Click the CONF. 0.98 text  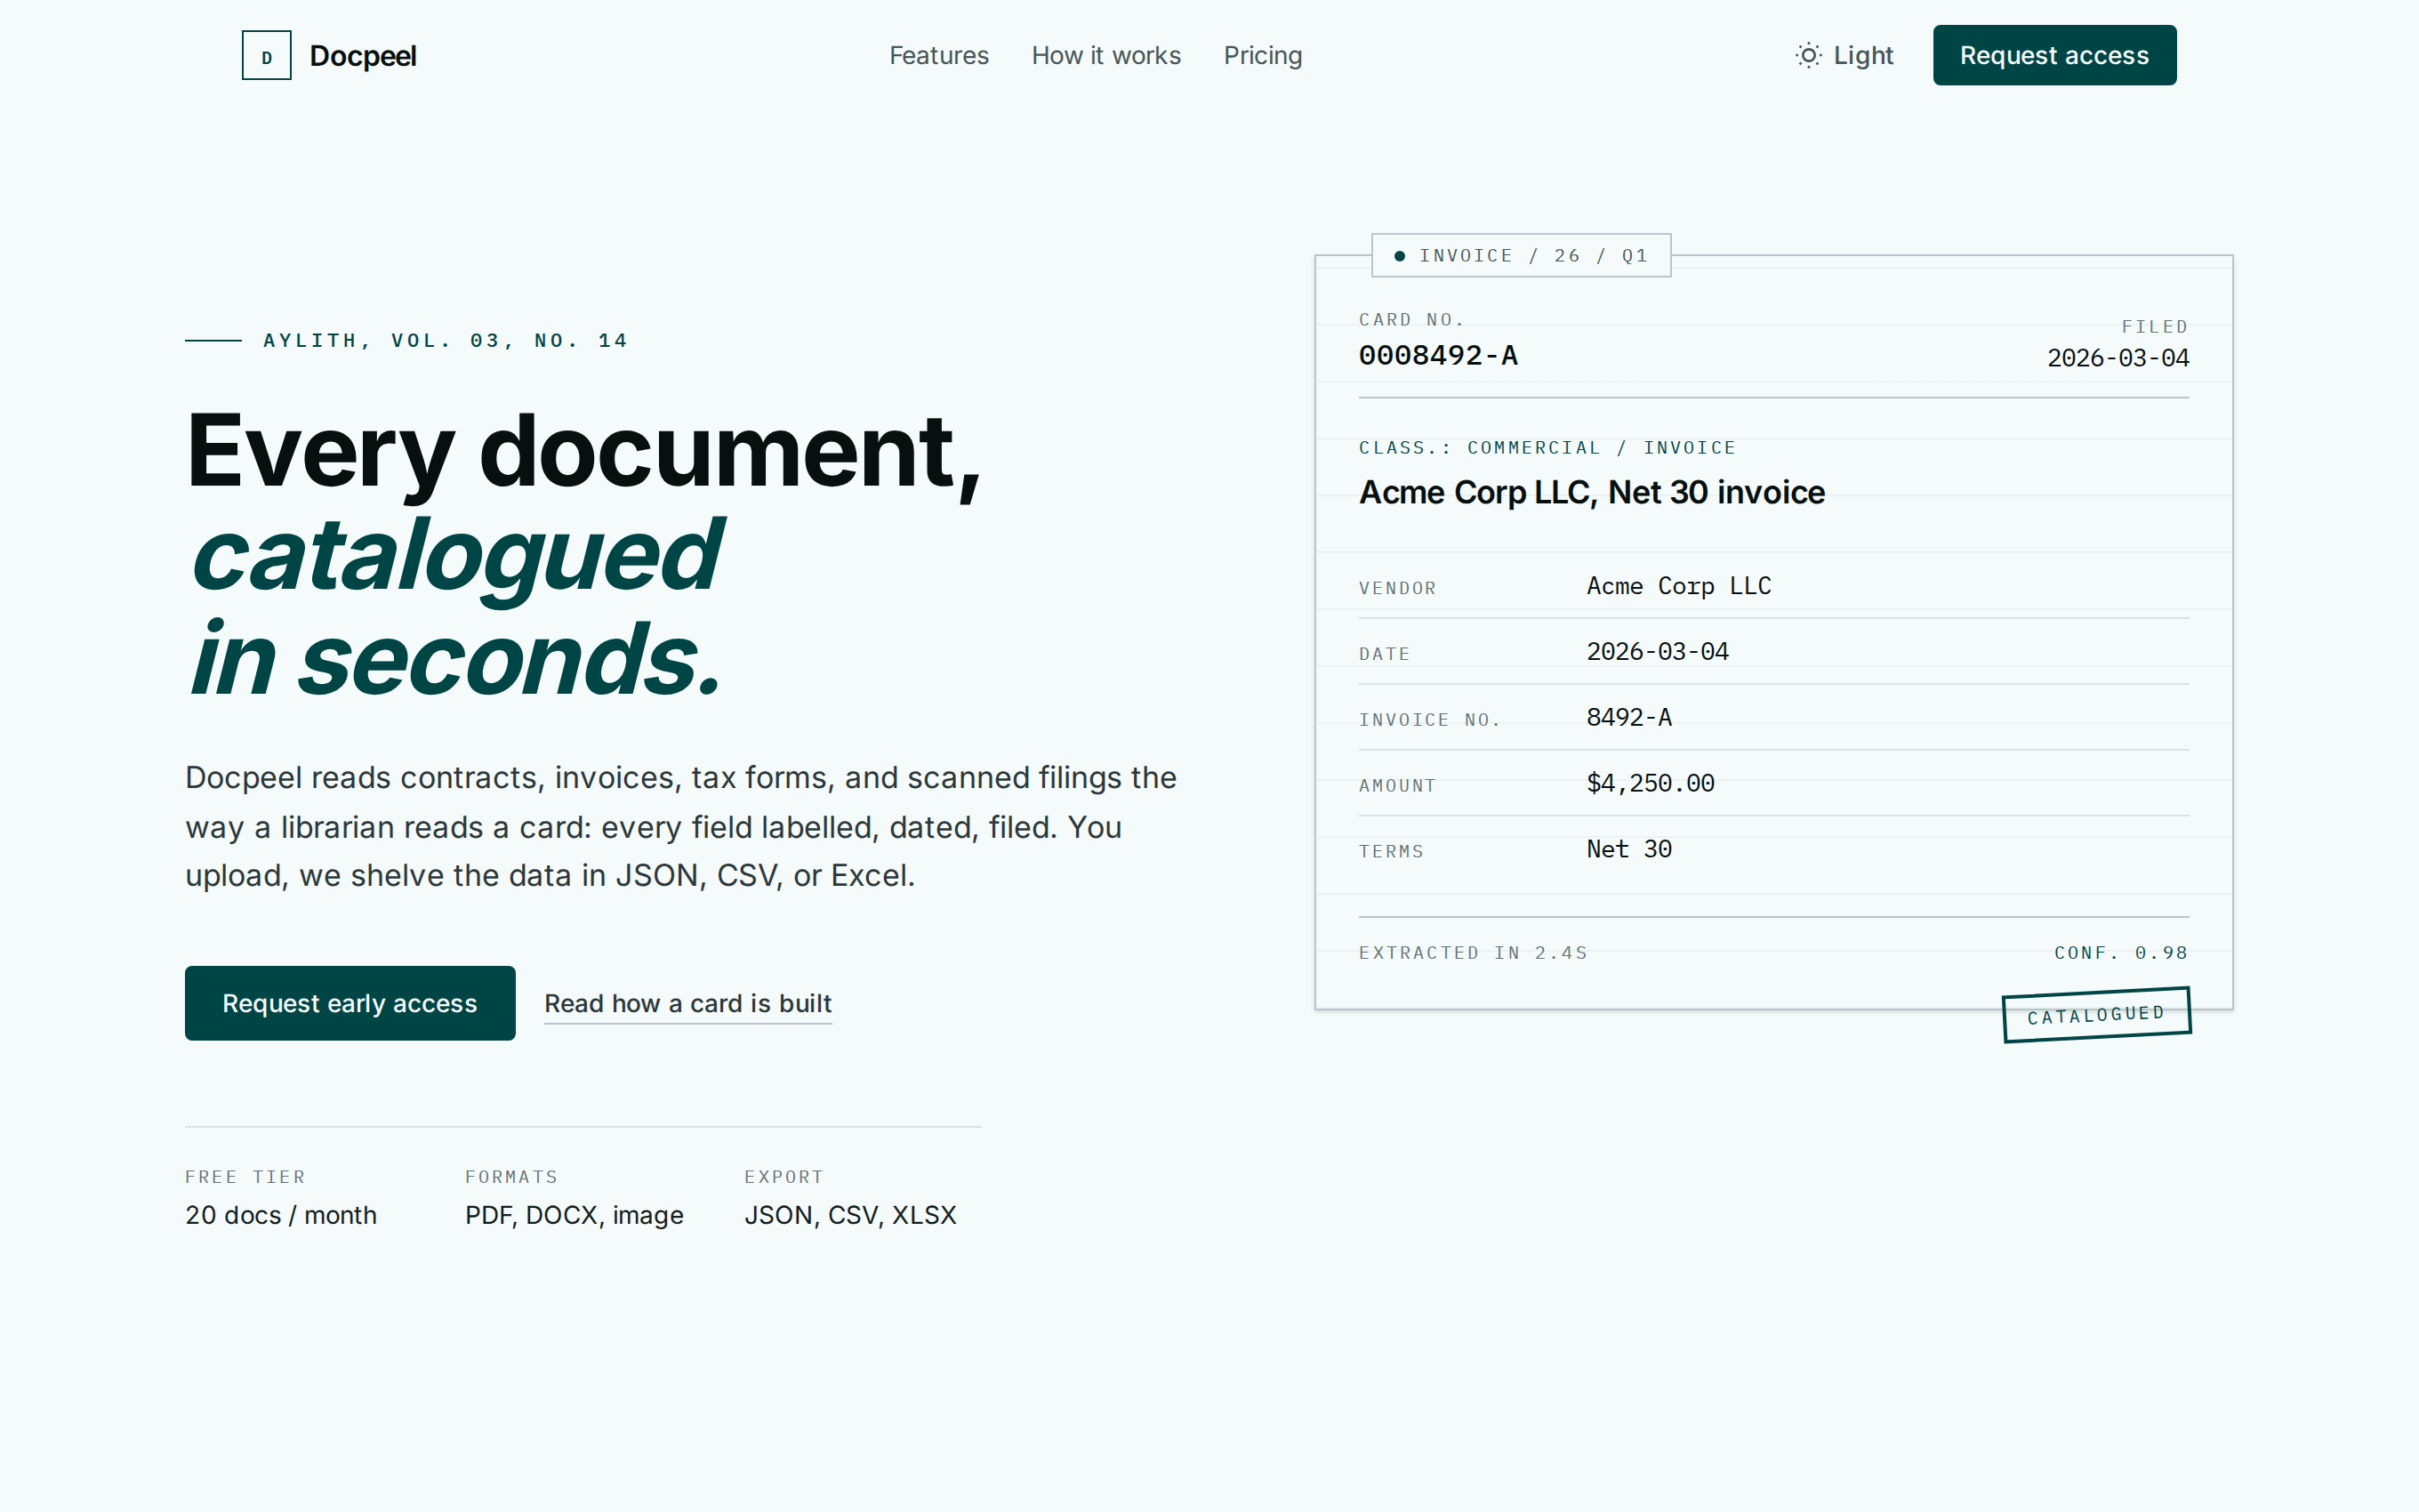[x=2120, y=953]
